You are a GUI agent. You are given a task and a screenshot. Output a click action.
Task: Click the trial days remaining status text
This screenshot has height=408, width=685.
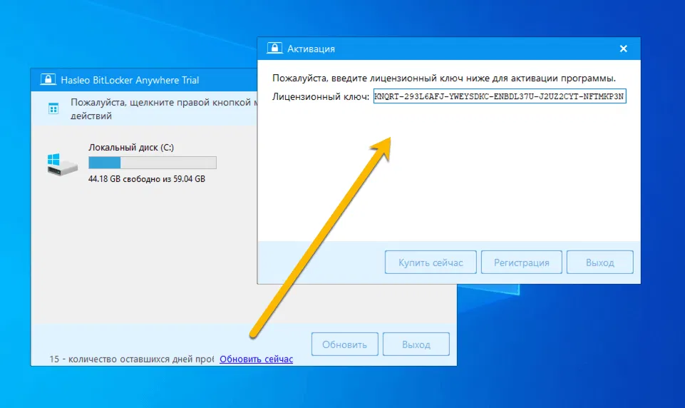pyautogui.click(x=131, y=359)
